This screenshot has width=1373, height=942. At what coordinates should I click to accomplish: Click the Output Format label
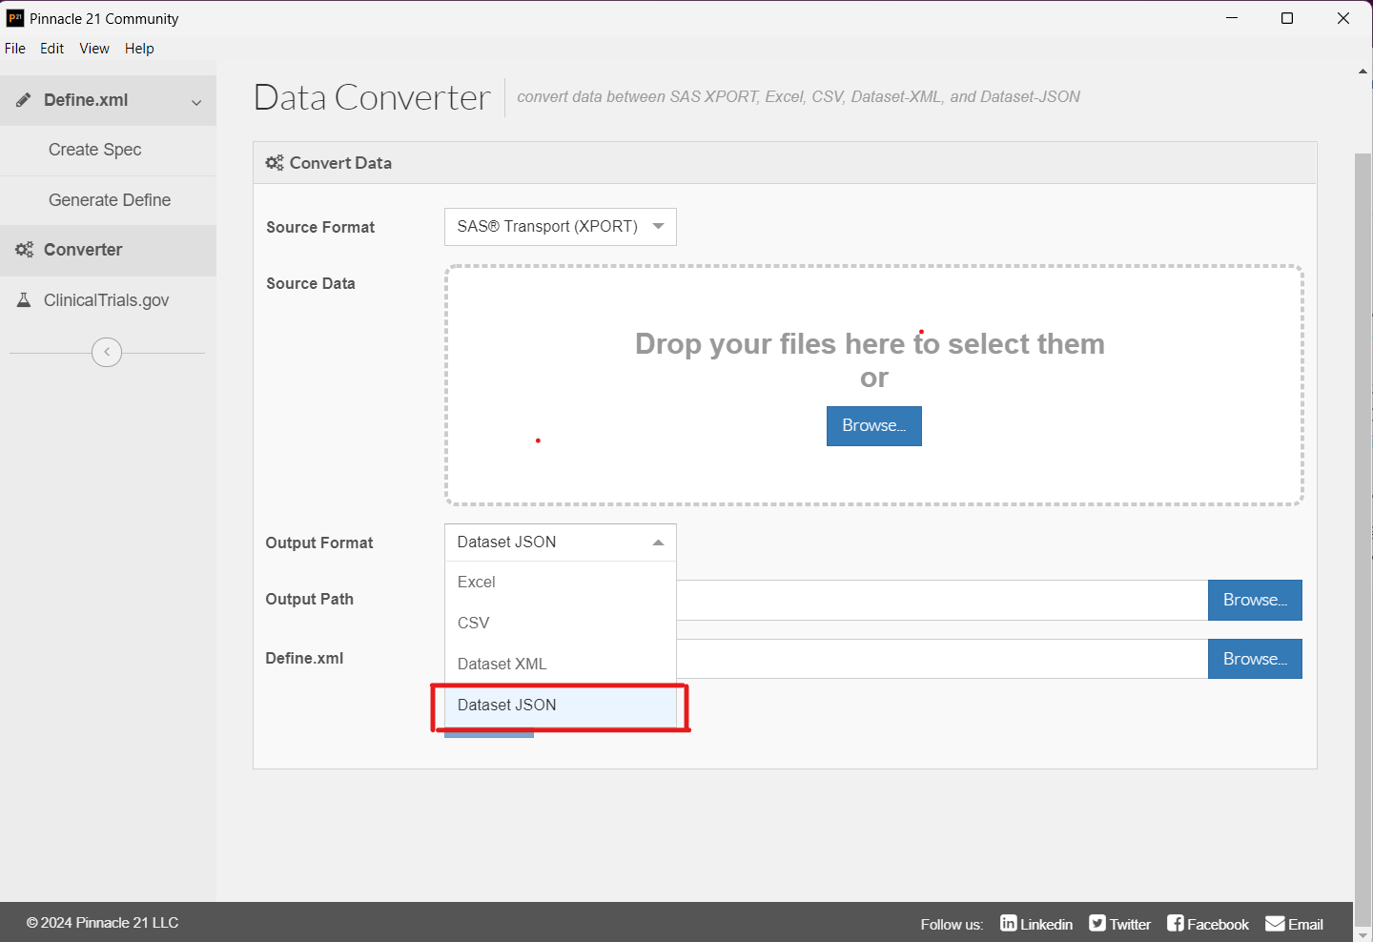319,543
